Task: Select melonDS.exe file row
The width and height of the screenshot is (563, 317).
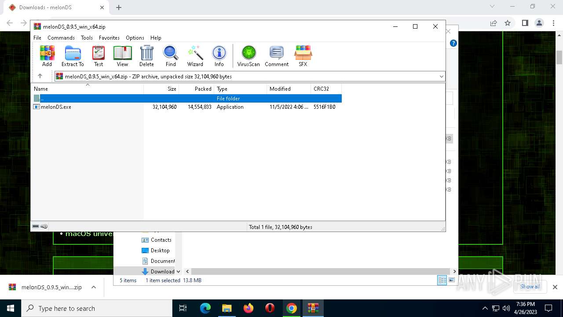Action: click(186, 107)
